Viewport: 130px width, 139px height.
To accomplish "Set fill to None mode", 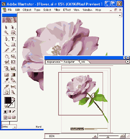I will click(14, 111).
